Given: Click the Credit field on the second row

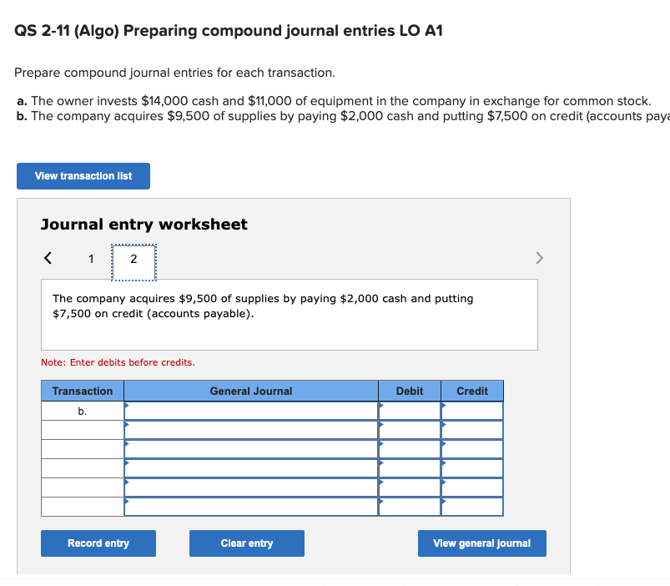Looking at the screenshot, I should 471,429.
